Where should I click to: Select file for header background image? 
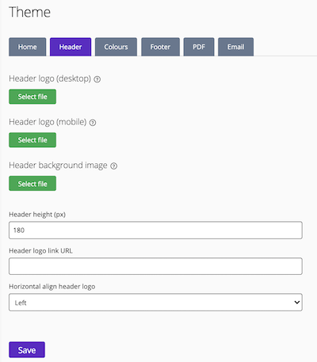click(x=32, y=184)
